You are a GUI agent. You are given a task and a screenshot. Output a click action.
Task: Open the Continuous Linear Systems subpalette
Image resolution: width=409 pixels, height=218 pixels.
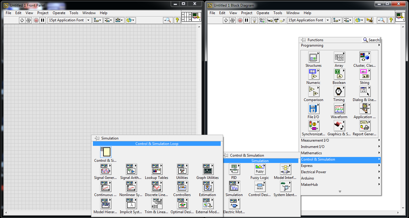[106, 187]
